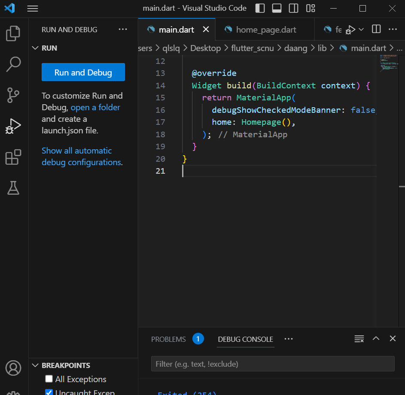Click the main.dart breadcrumb

[x=368, y=48]
